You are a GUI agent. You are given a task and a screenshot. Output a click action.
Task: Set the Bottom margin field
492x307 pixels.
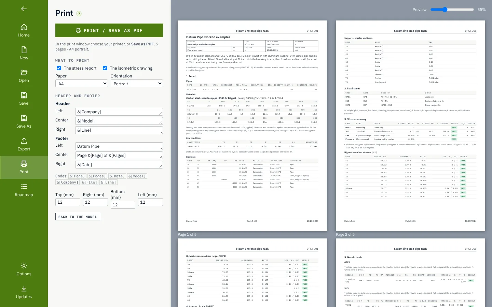[x=123, y=205]
